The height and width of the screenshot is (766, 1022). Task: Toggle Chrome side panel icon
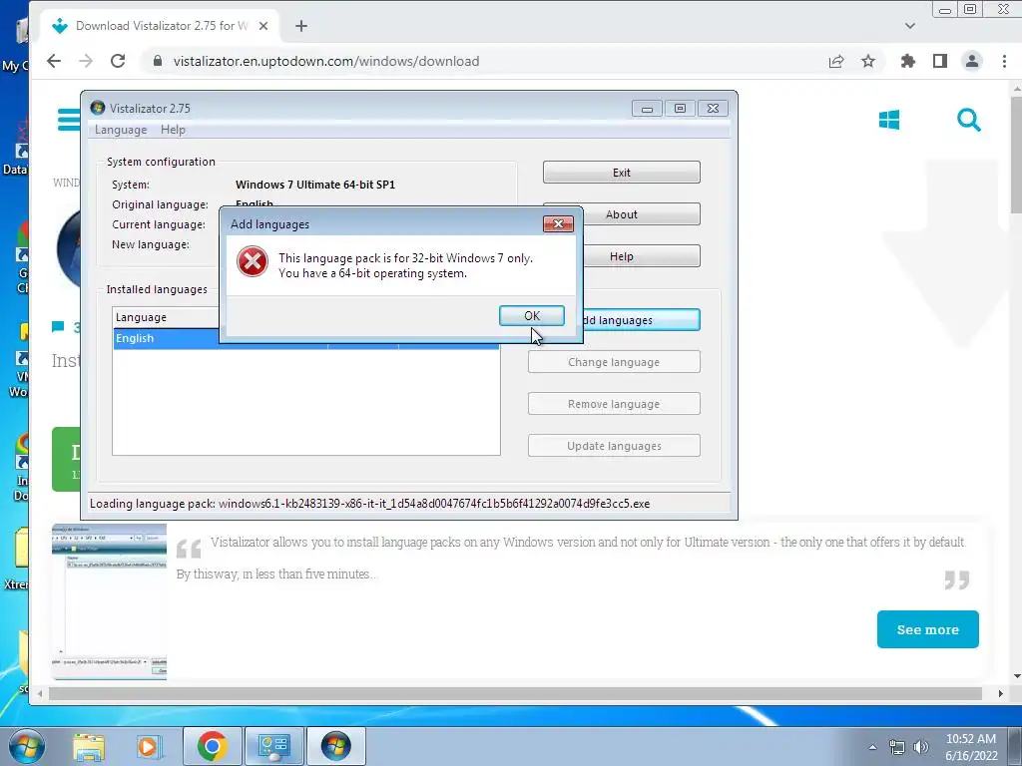pos(940,61)
